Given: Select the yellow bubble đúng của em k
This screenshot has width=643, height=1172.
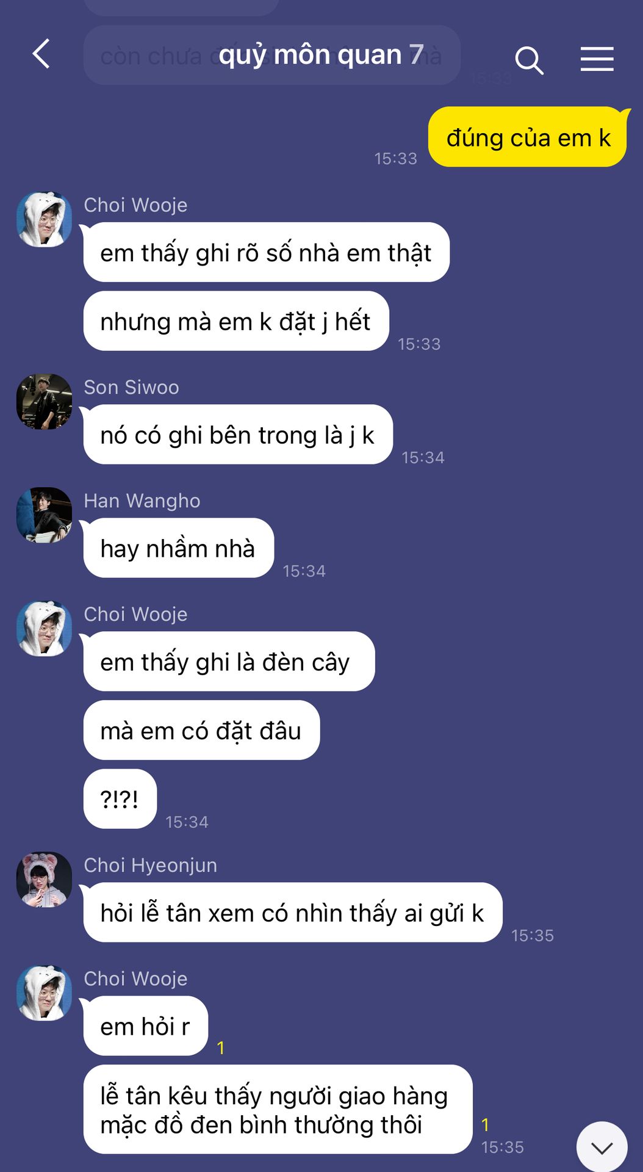Looking at the screenshot, I should (528, 137).
